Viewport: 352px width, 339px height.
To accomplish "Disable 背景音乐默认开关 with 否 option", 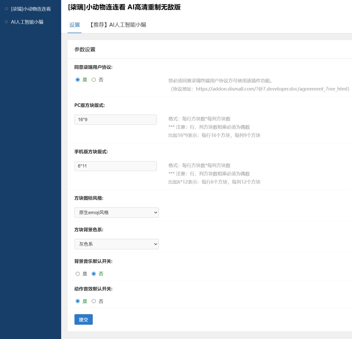I will click(x=94, y=274).
